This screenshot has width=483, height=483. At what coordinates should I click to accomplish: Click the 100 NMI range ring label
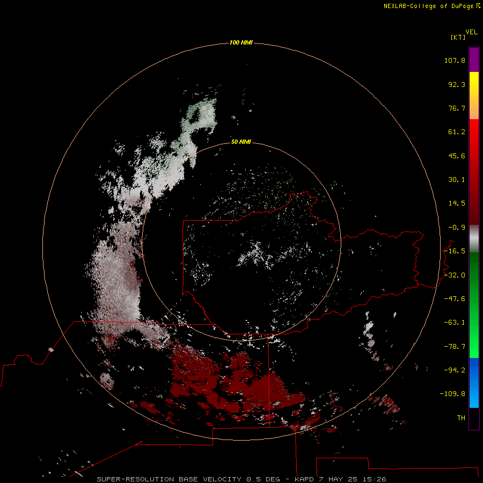241,42
